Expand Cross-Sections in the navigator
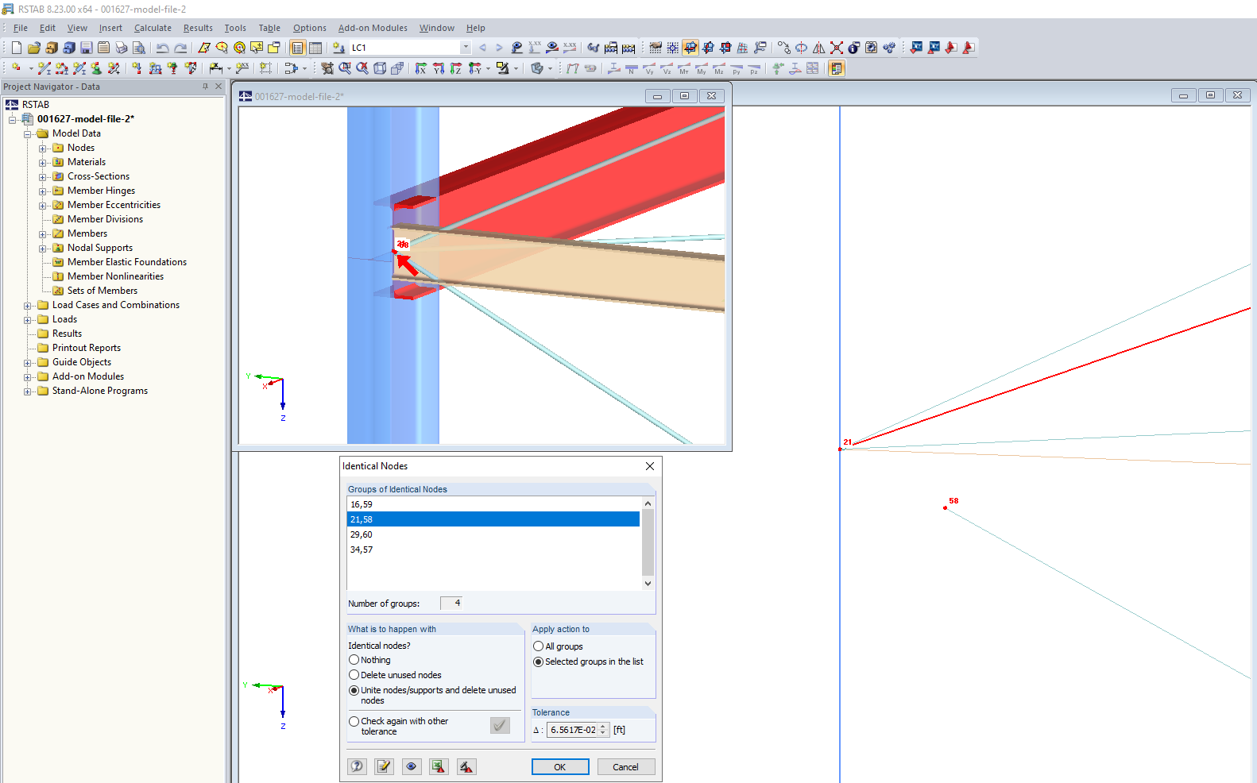Viewport: 1257px width, 783px height. tap(43, 177)
